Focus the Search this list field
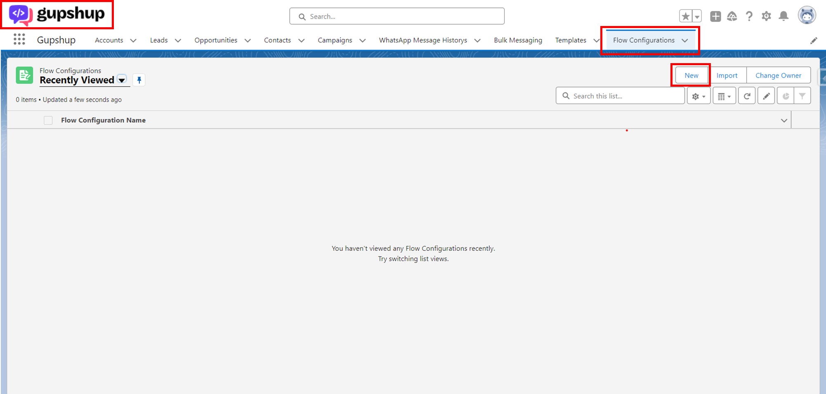The image size is (826, 394). (x=620, y=96)
